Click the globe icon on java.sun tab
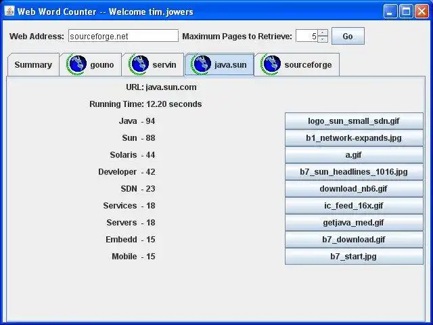Screen dimensions: 433x325 coord(201,65)
